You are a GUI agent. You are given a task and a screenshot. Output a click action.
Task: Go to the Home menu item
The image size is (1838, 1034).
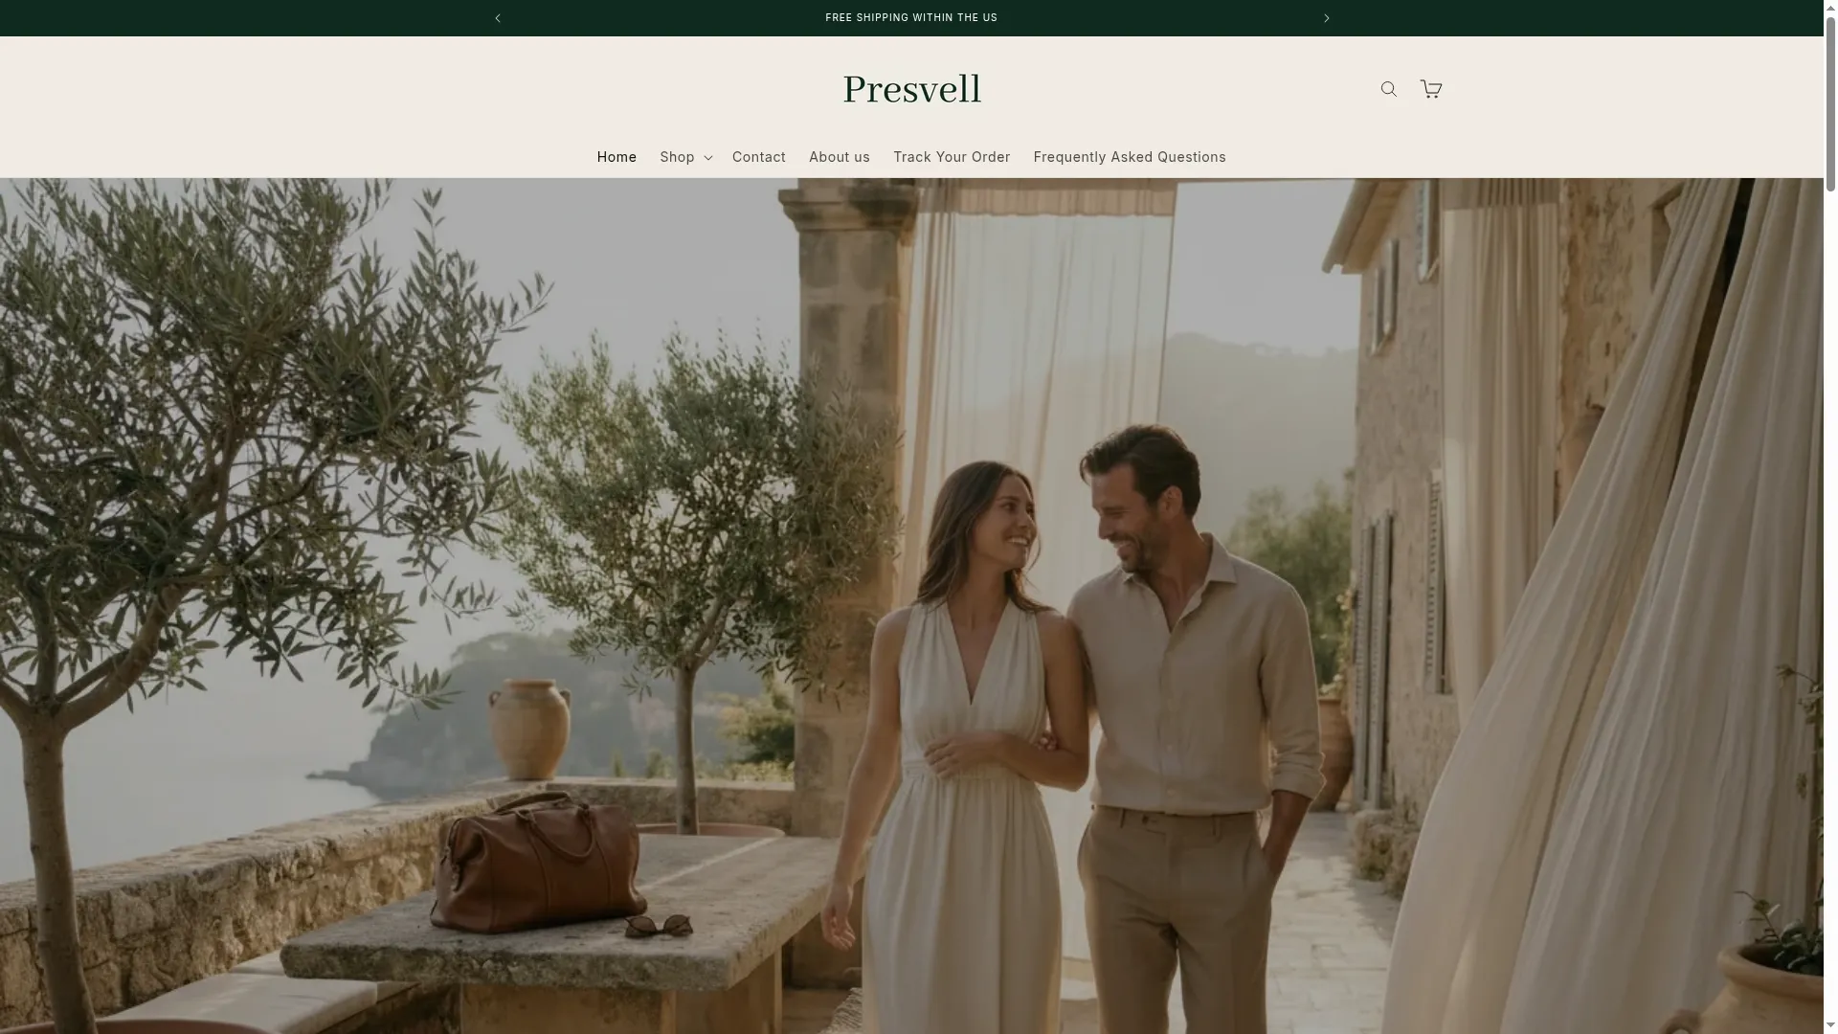tap(616, 157)
